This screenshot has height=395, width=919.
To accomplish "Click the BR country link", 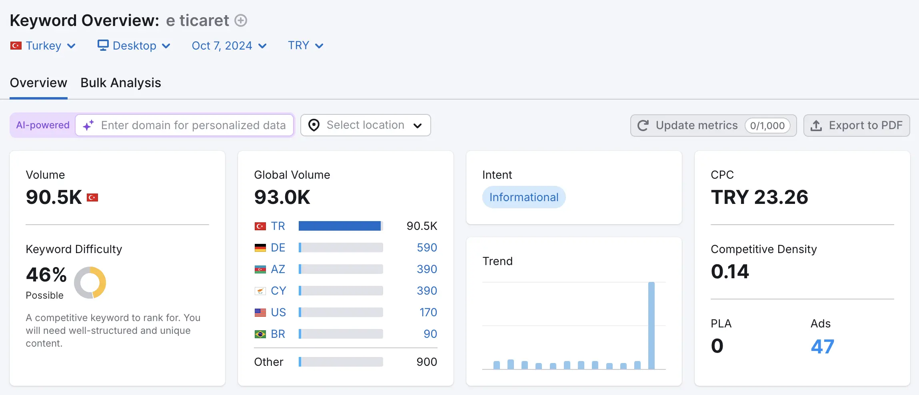I will 278,334.
